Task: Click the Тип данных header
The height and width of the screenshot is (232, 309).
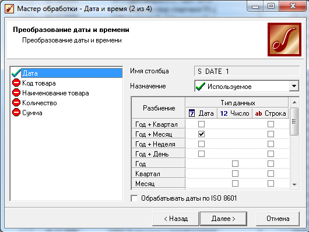Action: coord(237,103)
